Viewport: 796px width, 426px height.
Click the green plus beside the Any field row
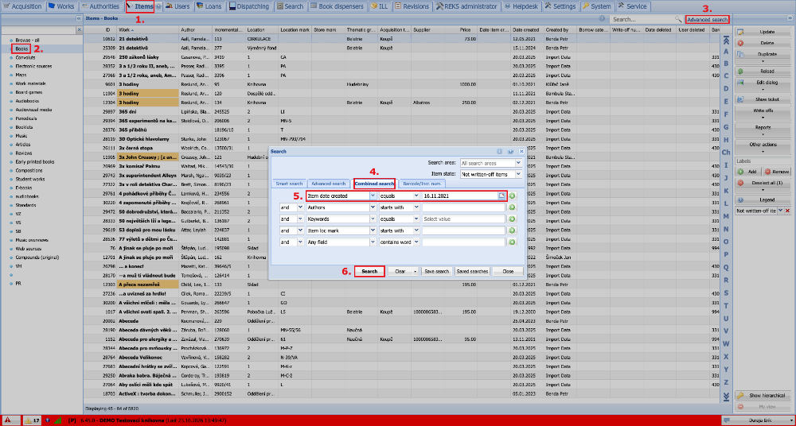[x=512, y=242]
